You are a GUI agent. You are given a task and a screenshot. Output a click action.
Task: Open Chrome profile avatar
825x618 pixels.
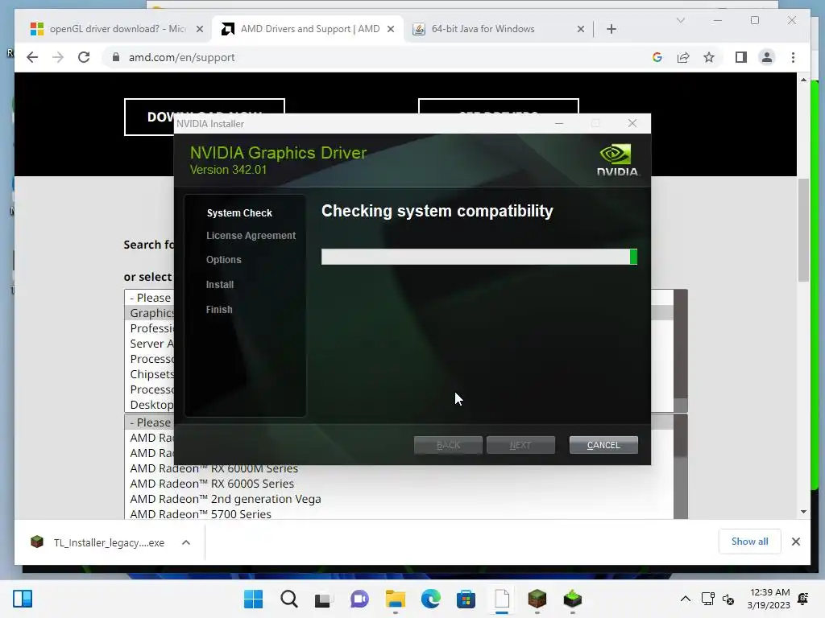click(x=767, y=57)
